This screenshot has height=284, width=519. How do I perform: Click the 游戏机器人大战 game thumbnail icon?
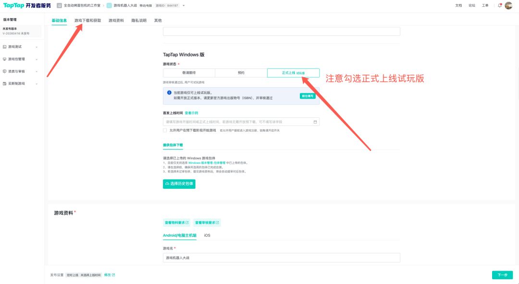109,6
